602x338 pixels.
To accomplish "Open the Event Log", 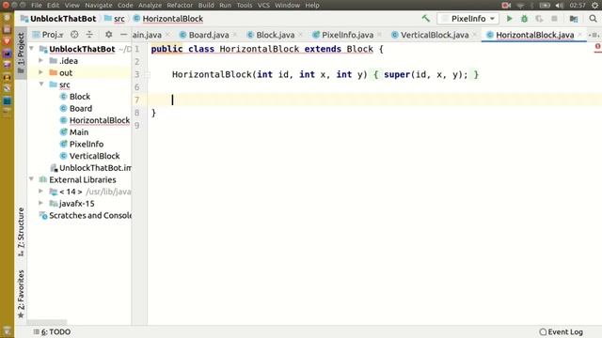I will click(x=561, y=331).
